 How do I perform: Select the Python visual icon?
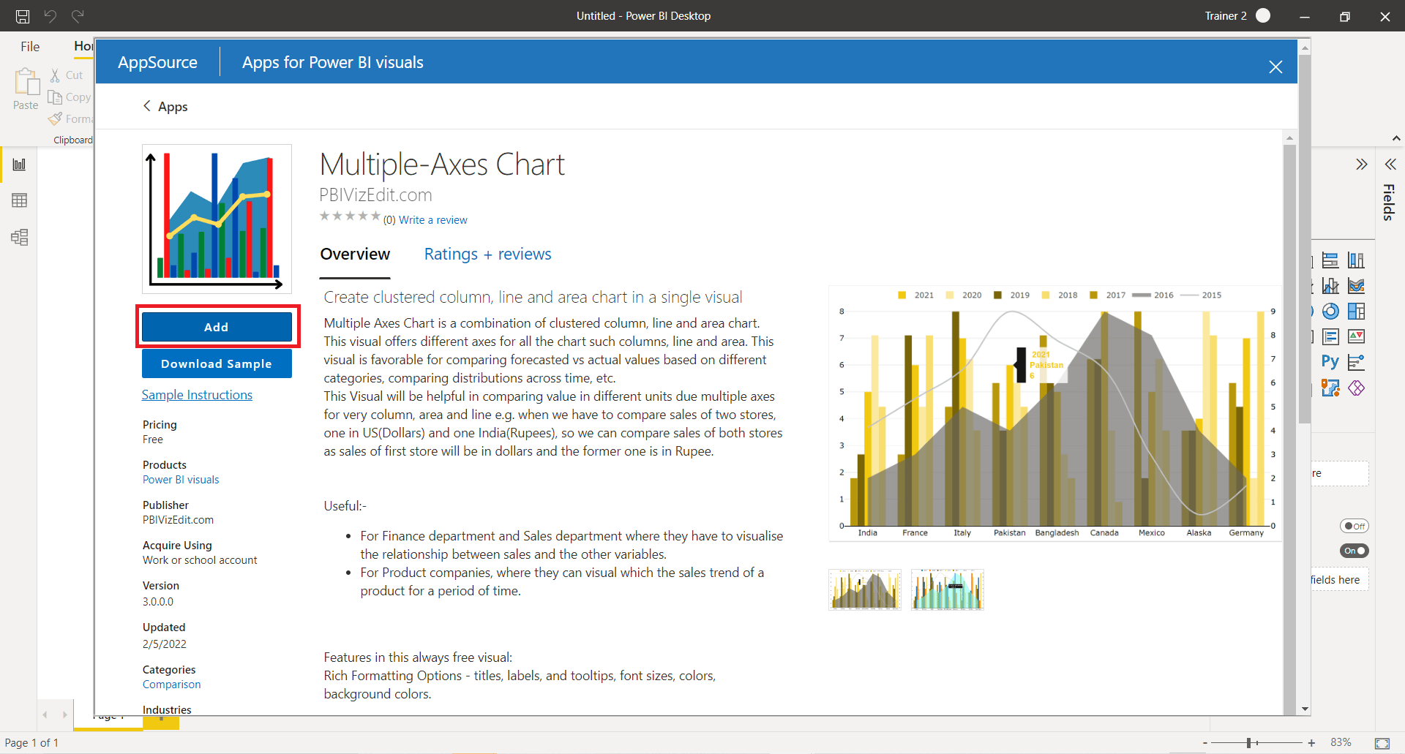pos(1330,361)
